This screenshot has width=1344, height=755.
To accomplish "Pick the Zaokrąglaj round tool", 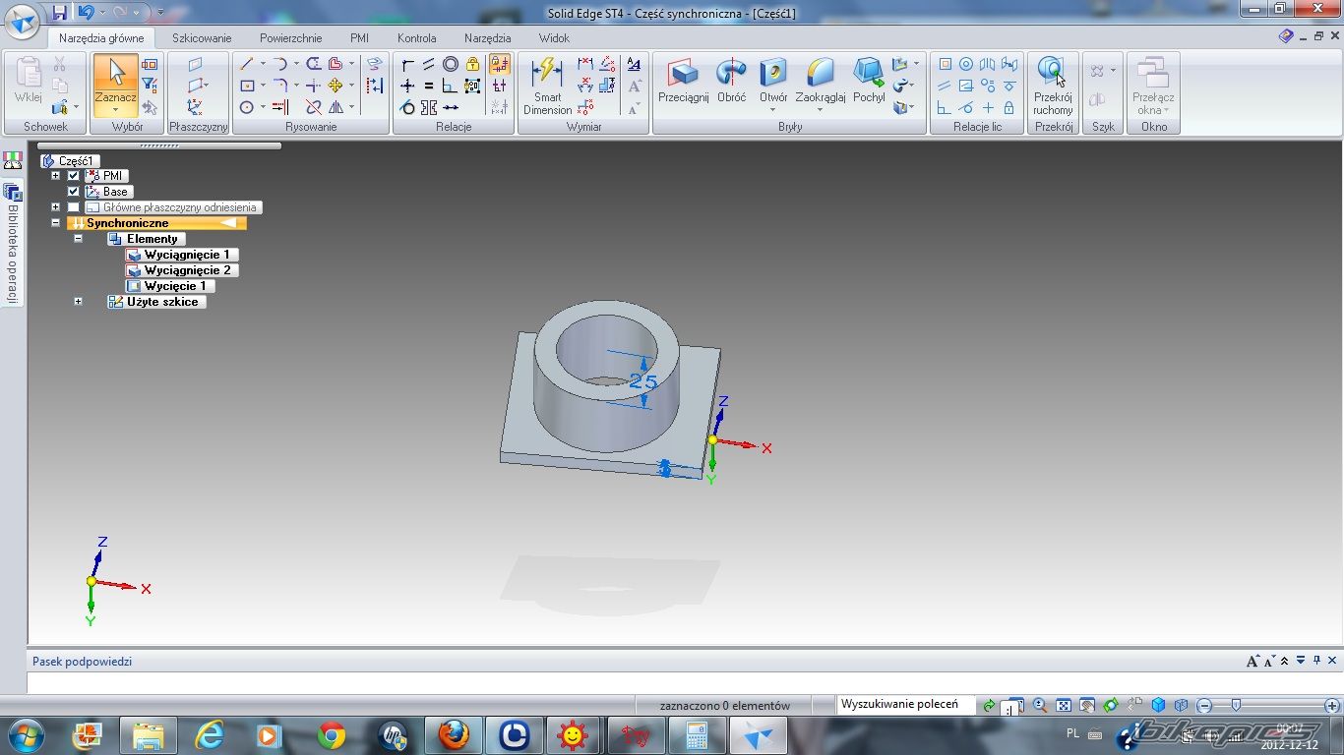I will (821, 81).
